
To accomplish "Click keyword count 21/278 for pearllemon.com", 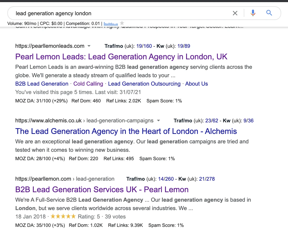I will coord(207,179).
